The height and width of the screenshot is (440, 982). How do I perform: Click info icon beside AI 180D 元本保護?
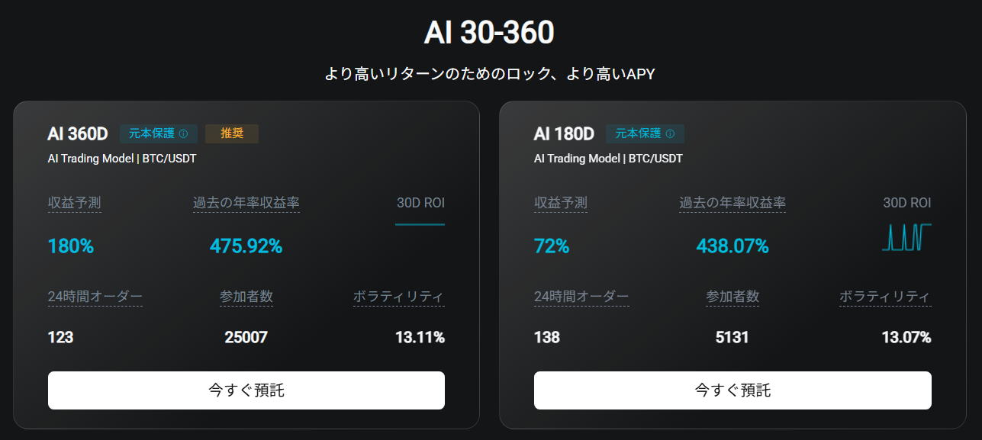click(670, 133)
